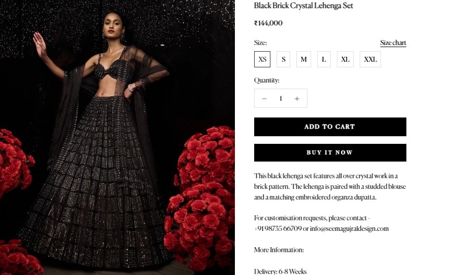
Task: Select size XS
Action: (262, 59)
